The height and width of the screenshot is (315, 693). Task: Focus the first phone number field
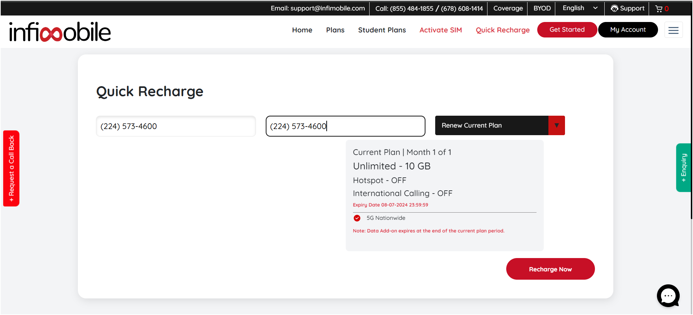(176, 126)
